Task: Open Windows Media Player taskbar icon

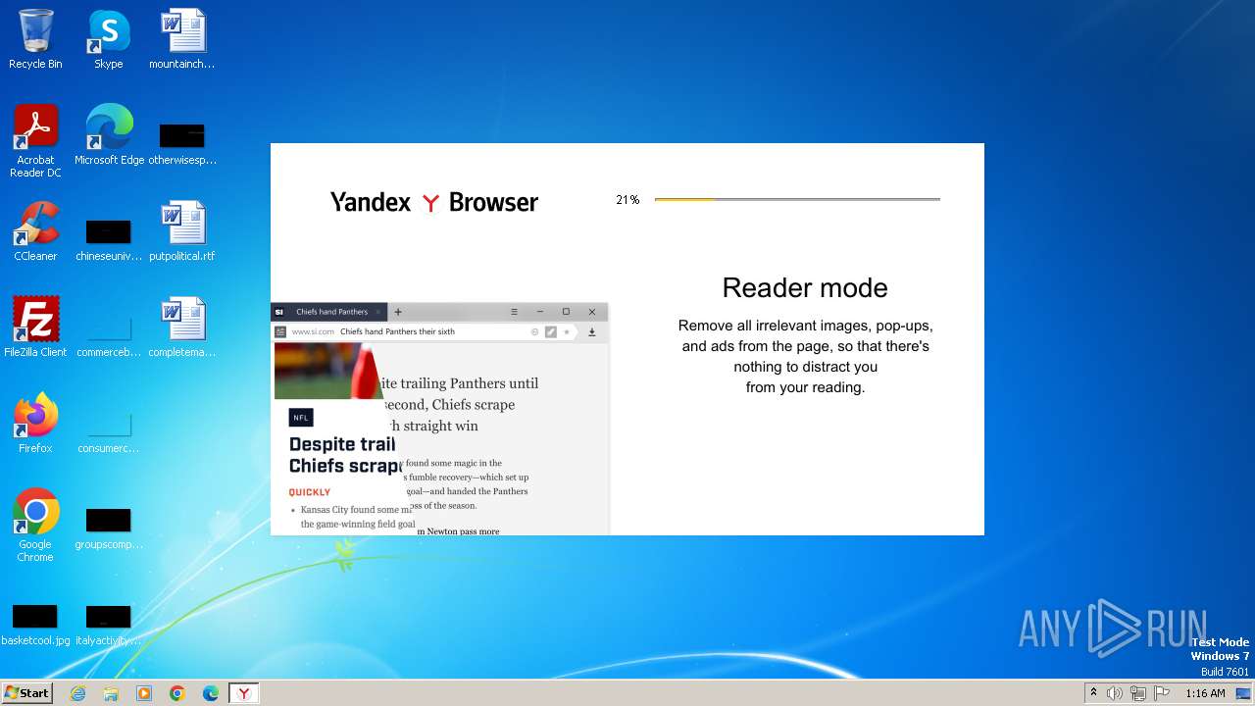Action: [x=144, y=693]
